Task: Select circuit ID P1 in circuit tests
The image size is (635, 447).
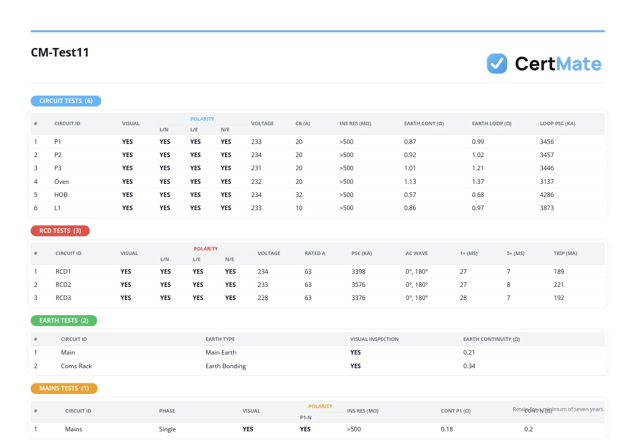Action: (x=58, y=142)
